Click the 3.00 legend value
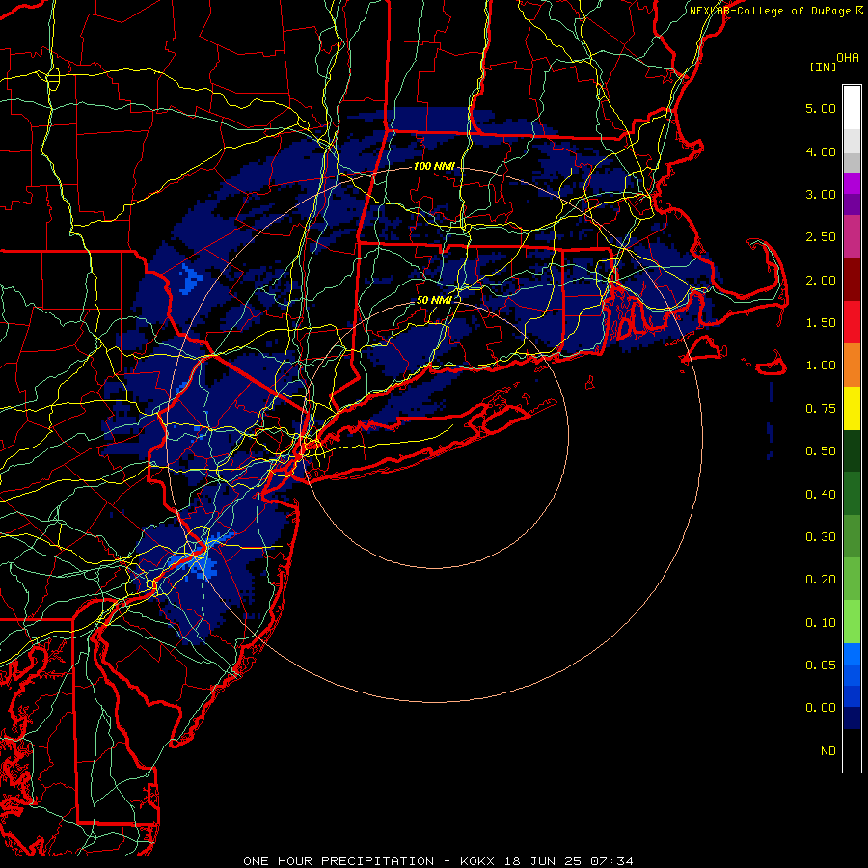Viewport: 868px width, 868px height. pos(821,194)
